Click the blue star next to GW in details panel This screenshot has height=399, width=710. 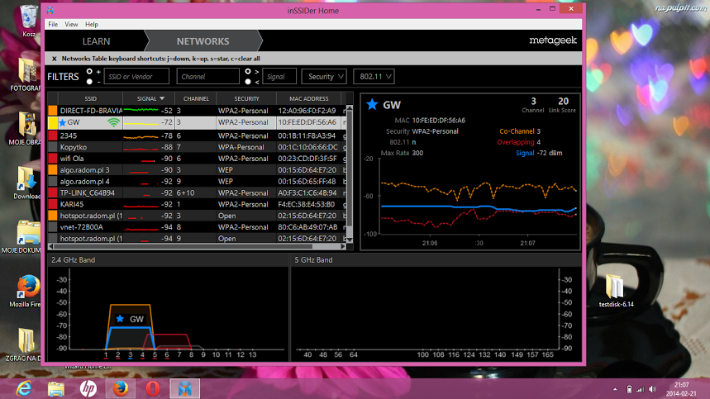pyautogui.click(x=372, y=104)
